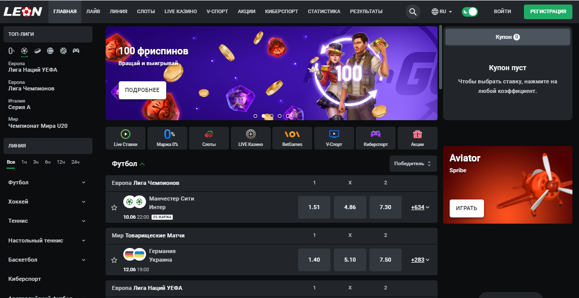579x298 pixels.
Task: Select the fourth banner carousel dot
Action: tap(279, 116)
